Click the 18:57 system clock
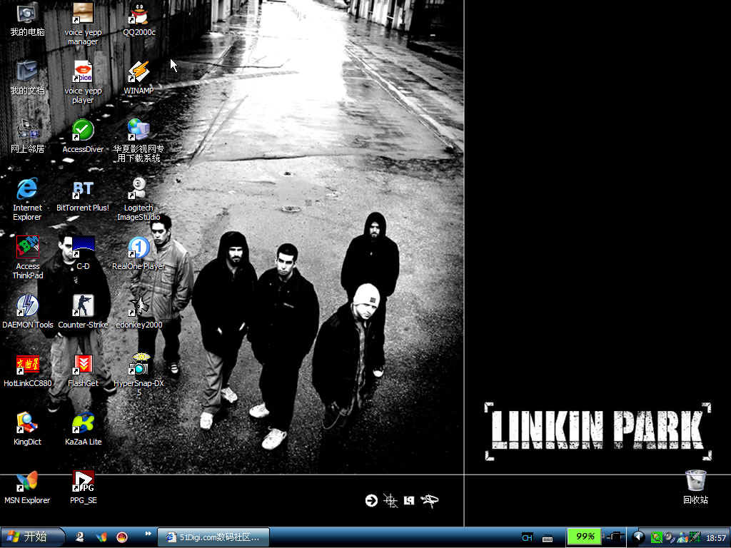This screenshot has width=731, height=548. tap(715, 538)
